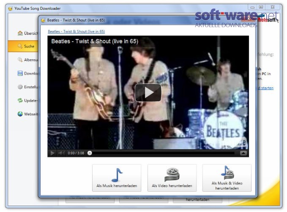This screenshot has width=287, height=212.
Task: Click the magnifier icon next to Suche
Action: tap(20, 46)
